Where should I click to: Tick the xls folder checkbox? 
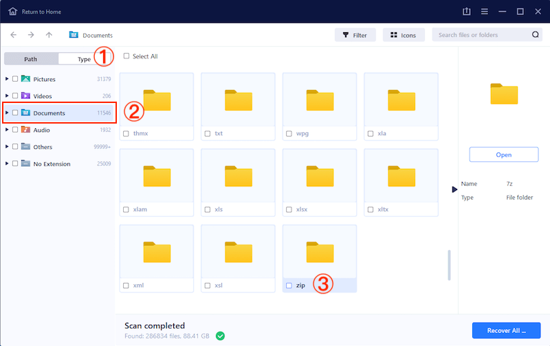click(x=208, y=209)
